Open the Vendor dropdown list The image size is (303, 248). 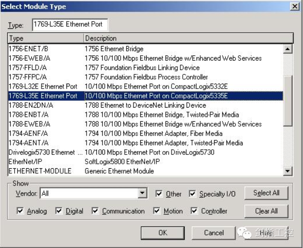click(142, 194)
